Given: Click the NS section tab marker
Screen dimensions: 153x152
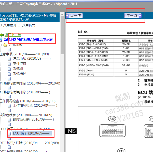Looking at the screenshot, I should point(71,131).
